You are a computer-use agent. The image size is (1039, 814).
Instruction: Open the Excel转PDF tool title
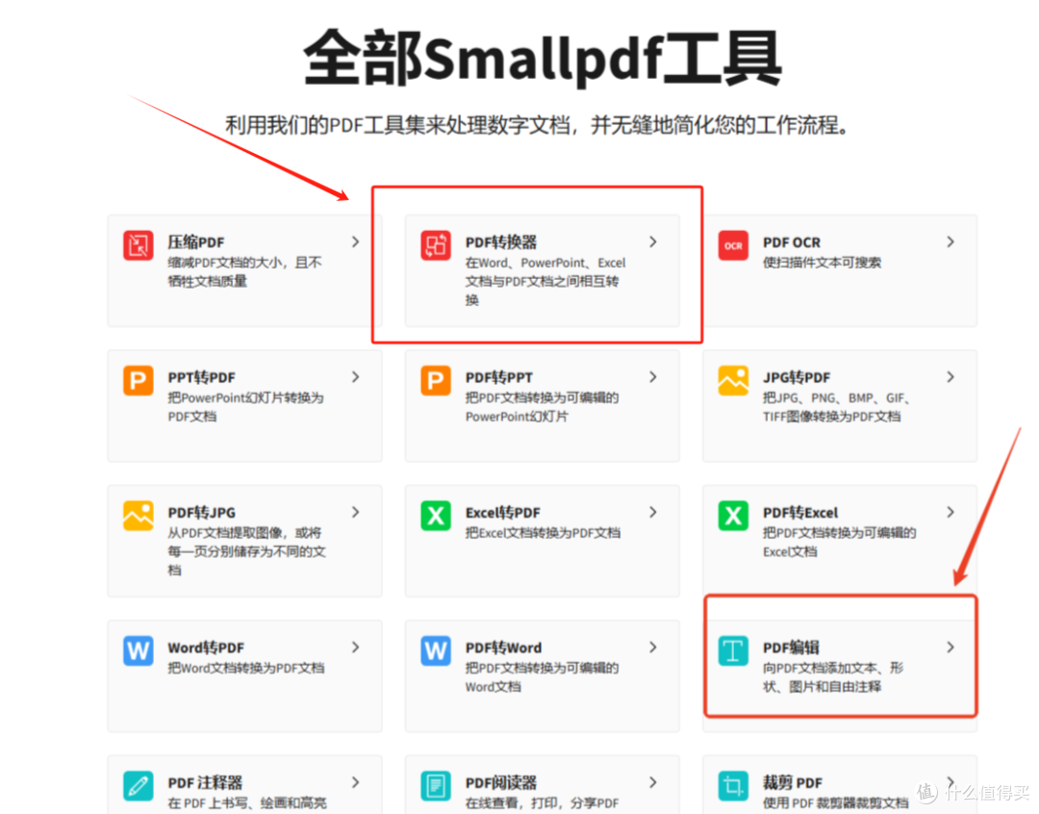point(503,513)
